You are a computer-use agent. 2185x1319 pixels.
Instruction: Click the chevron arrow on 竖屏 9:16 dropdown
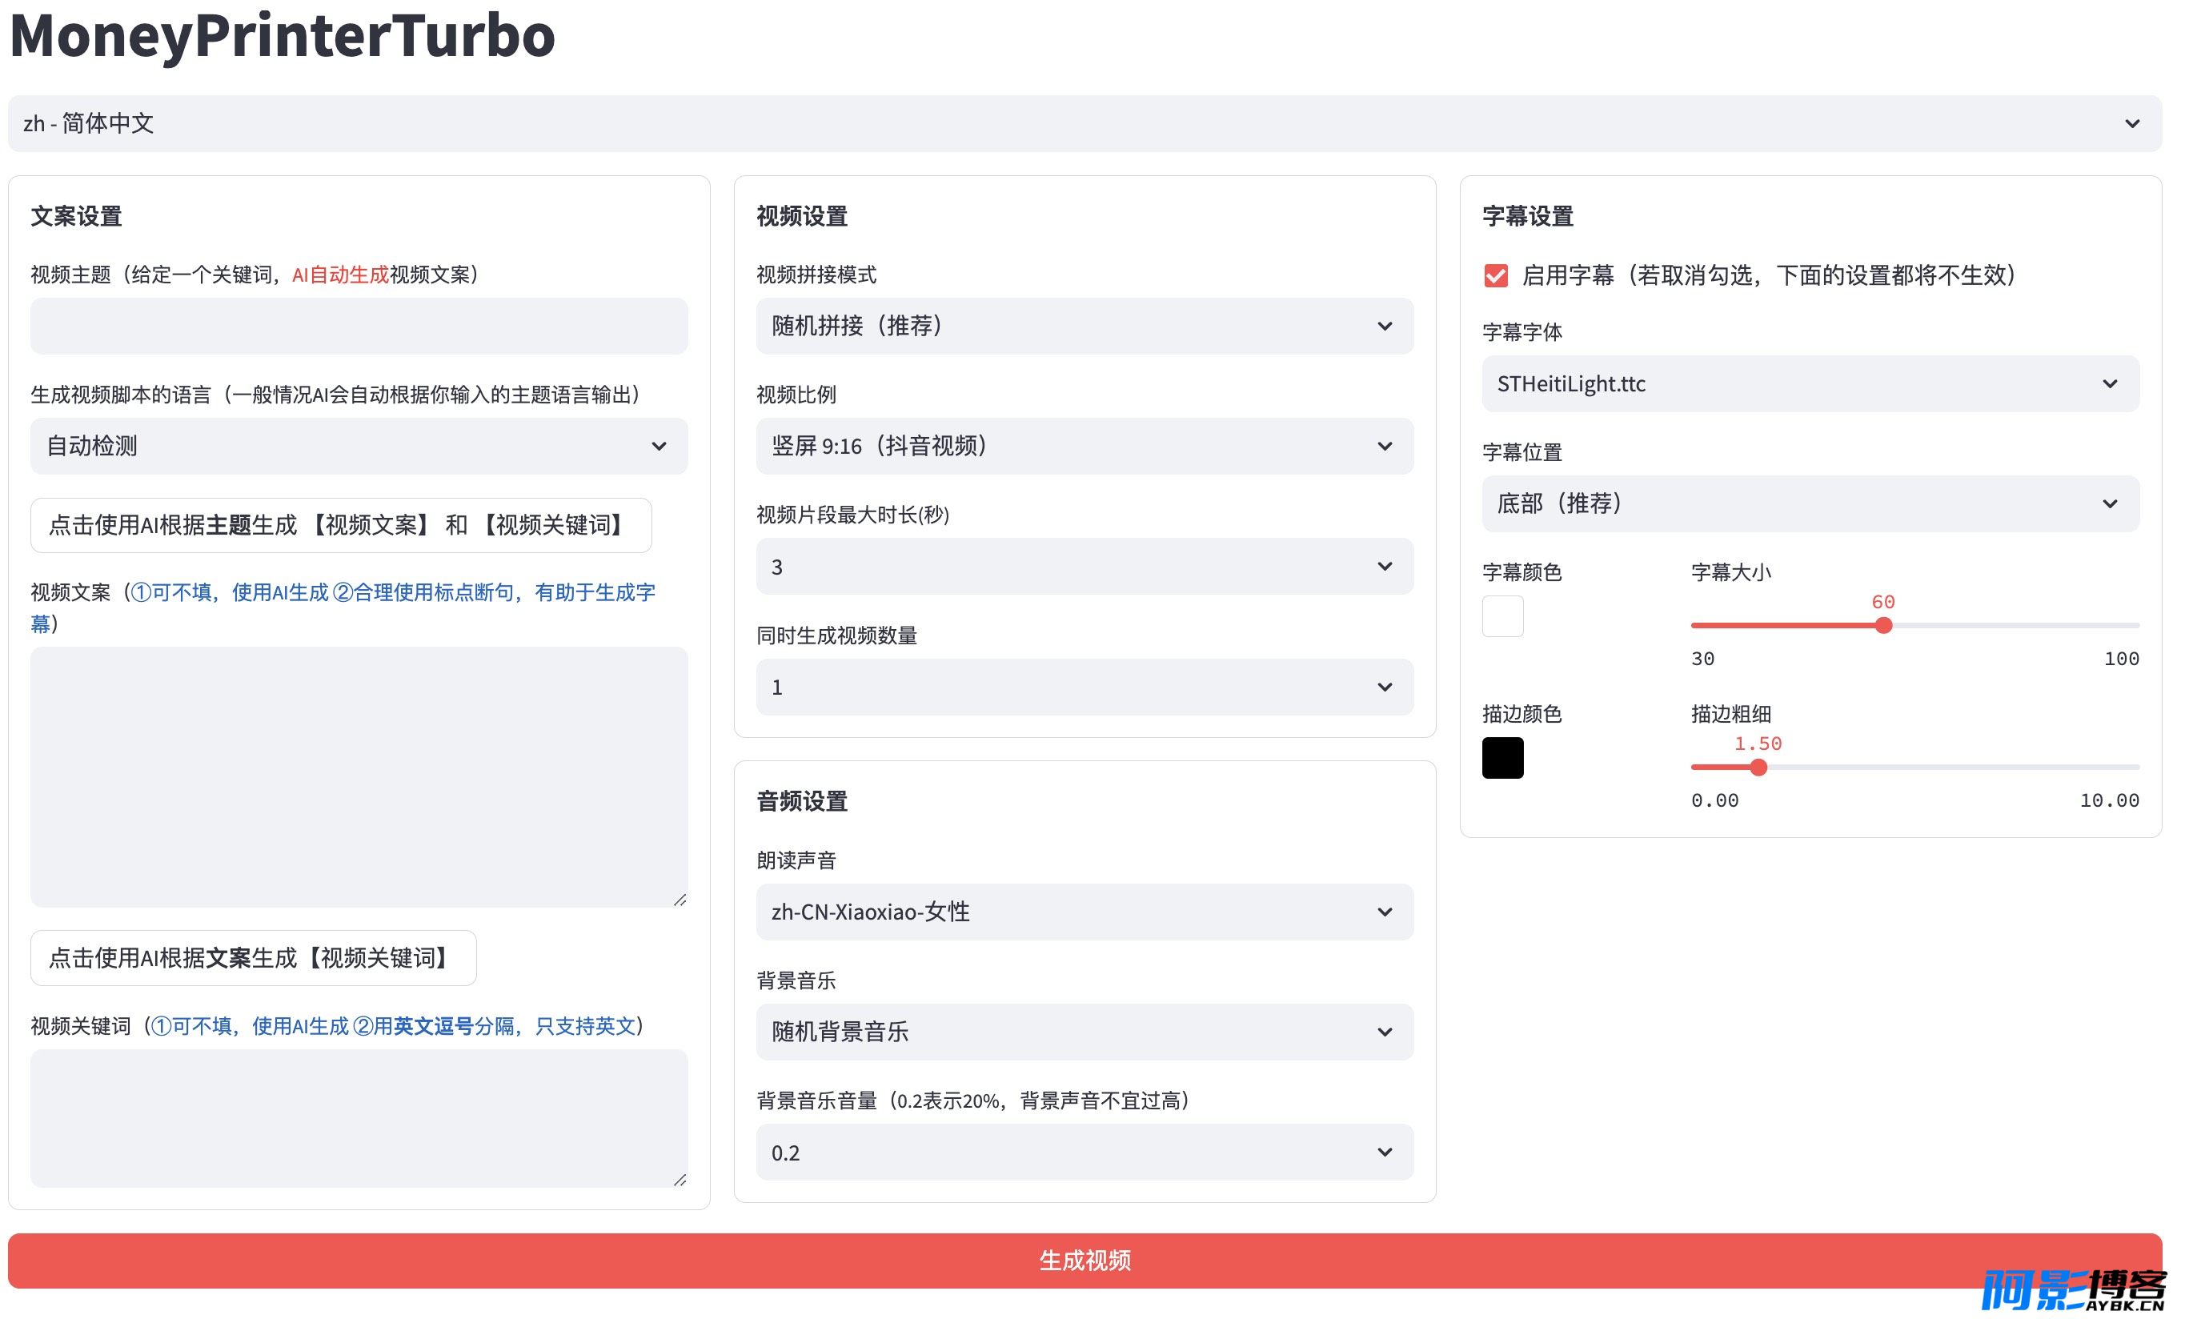tap(1385, 446)
